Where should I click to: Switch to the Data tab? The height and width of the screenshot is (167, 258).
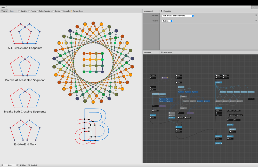click(12, 11)
